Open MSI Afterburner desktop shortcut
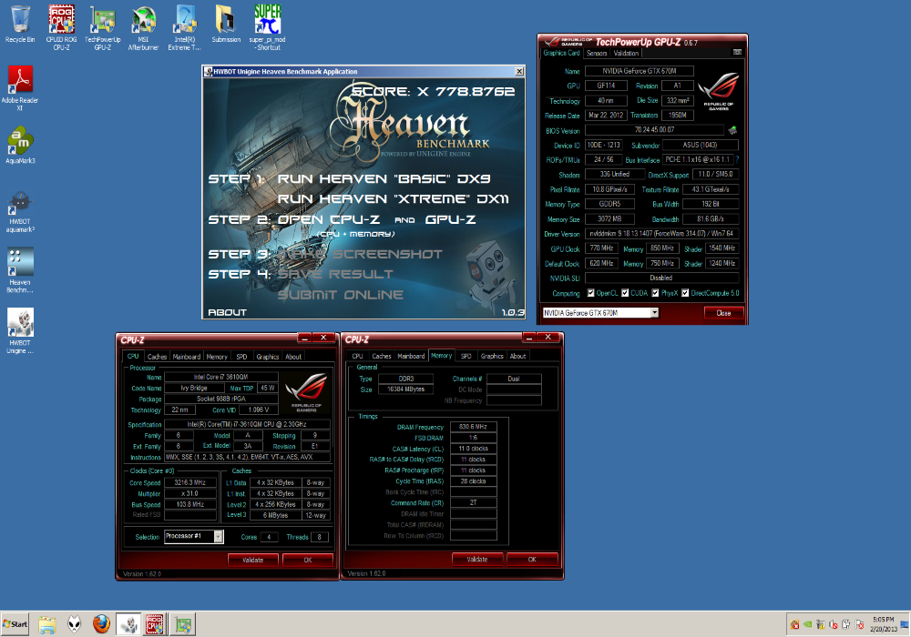 [143, 27]
